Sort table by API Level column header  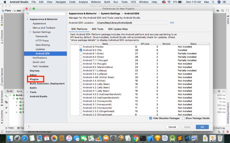pyautogui.click(x=145, y=44)
